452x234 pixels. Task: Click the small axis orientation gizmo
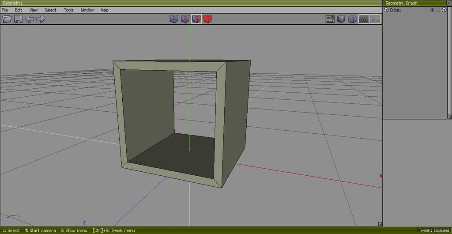[x=13, y=212]
